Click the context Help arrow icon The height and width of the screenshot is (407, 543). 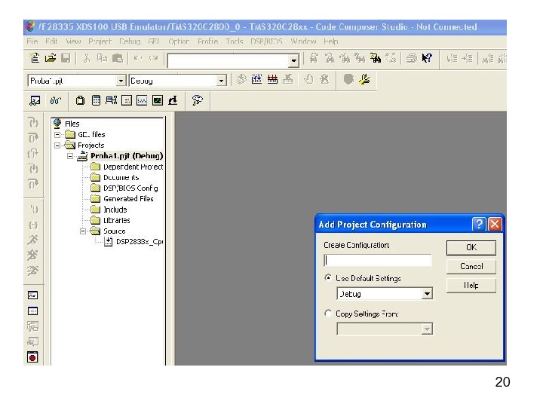[x=427, y=58]
